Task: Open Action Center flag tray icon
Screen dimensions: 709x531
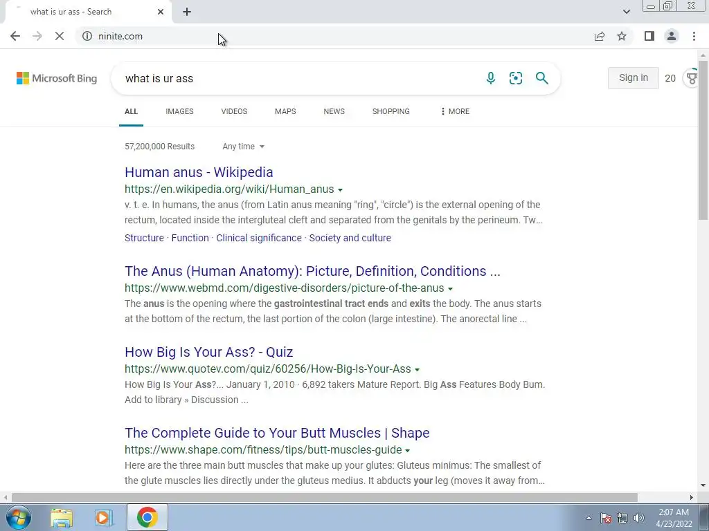Action: pyautogui.click(x=606, y=518)
